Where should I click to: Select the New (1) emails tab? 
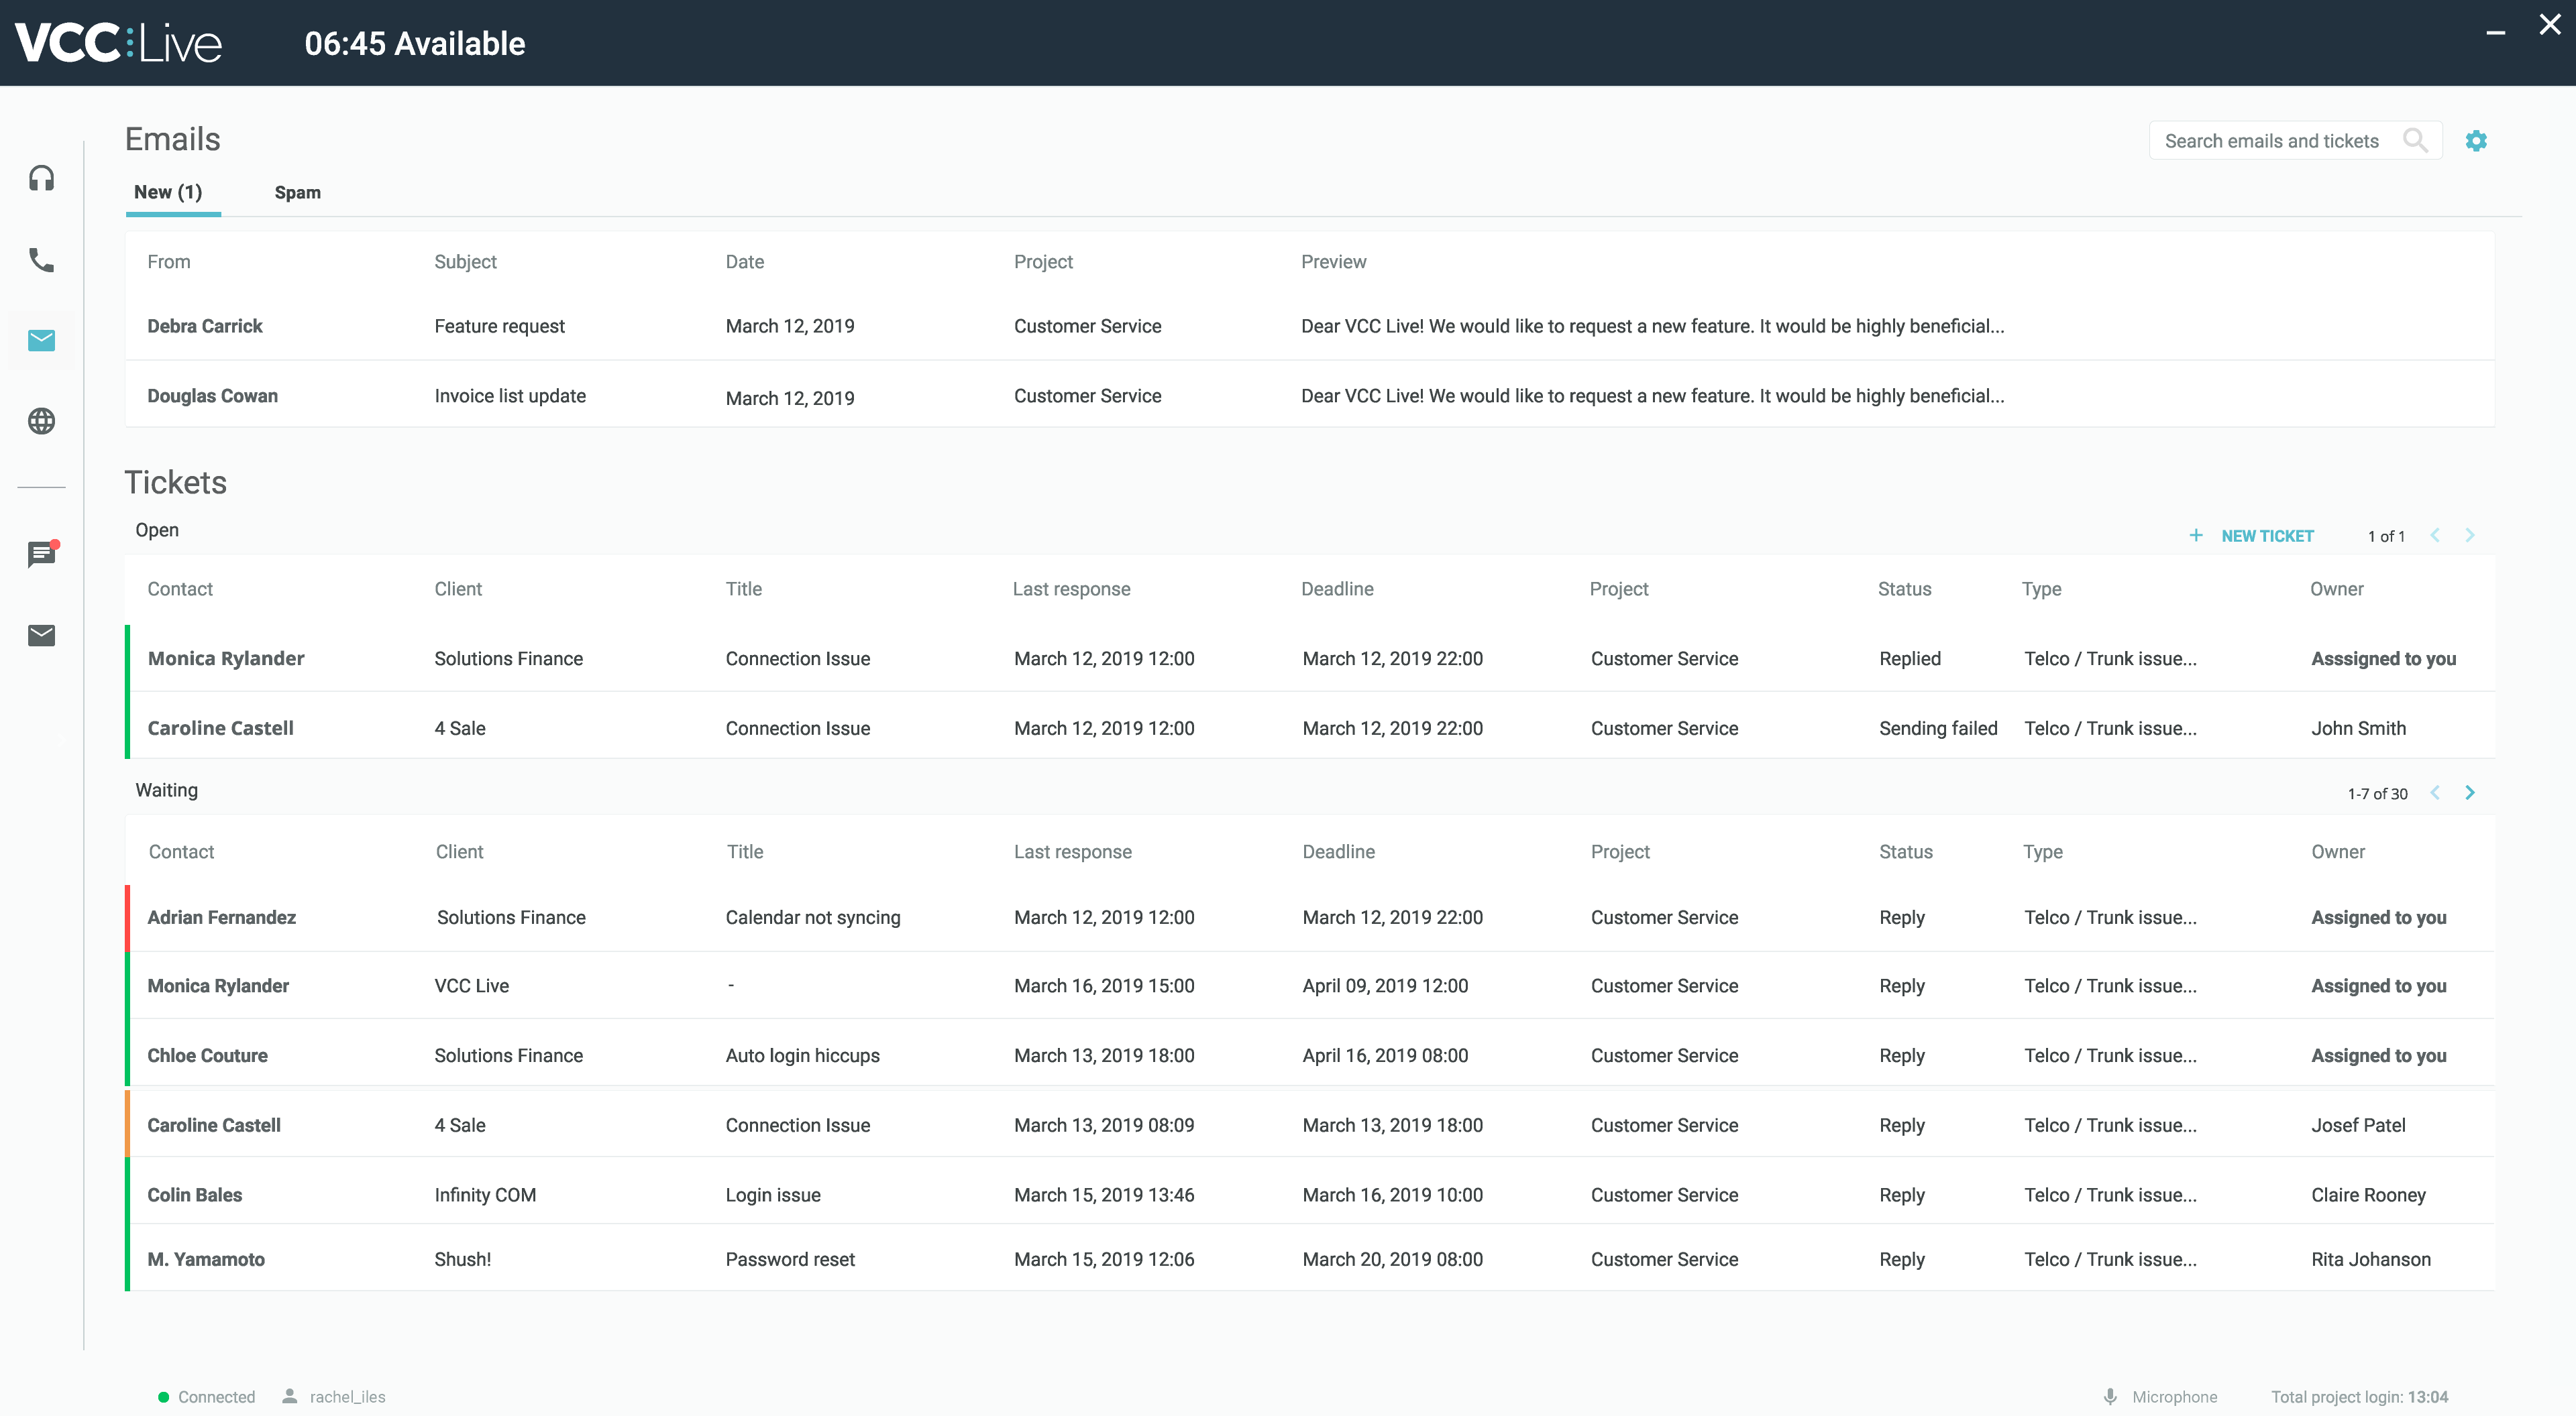coord(168,193)
